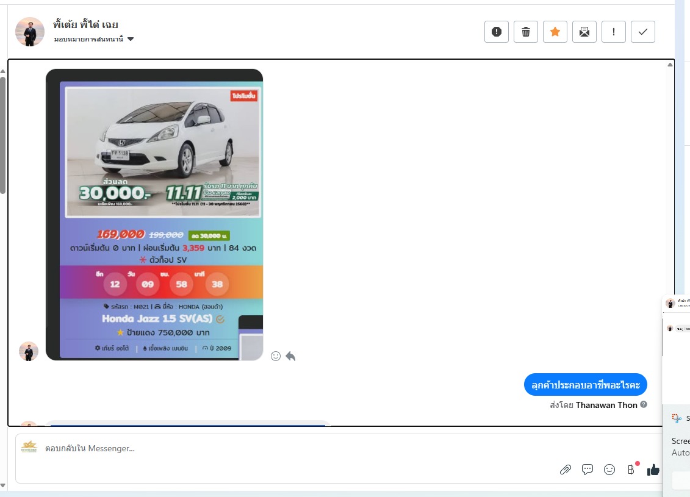Flag conversation with the exclamation mark button
This screenshot has width=690, height=497.
point(613,32)
